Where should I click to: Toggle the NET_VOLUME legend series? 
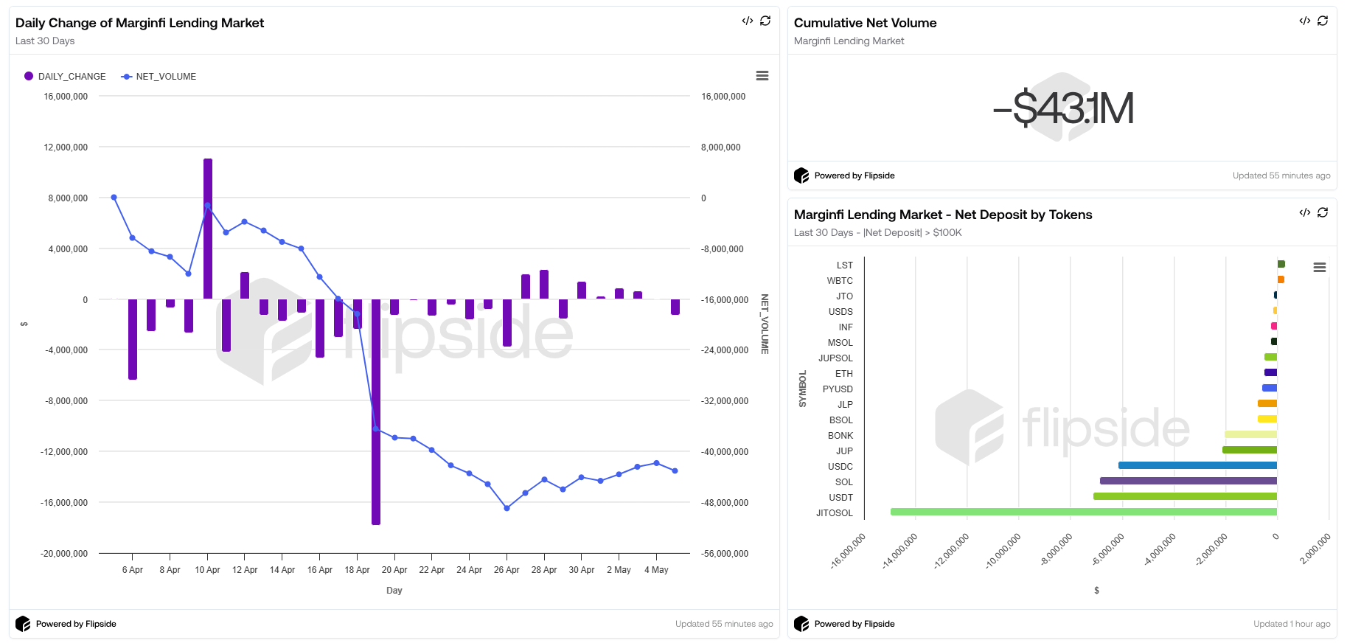click(159, 77)
